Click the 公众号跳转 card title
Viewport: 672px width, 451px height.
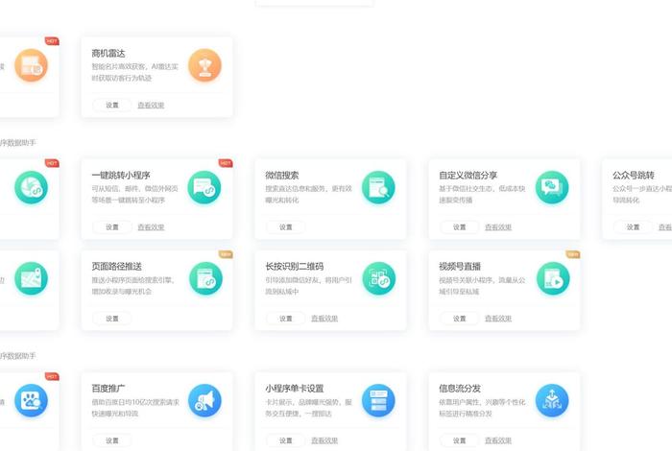[x=634, y=176]
